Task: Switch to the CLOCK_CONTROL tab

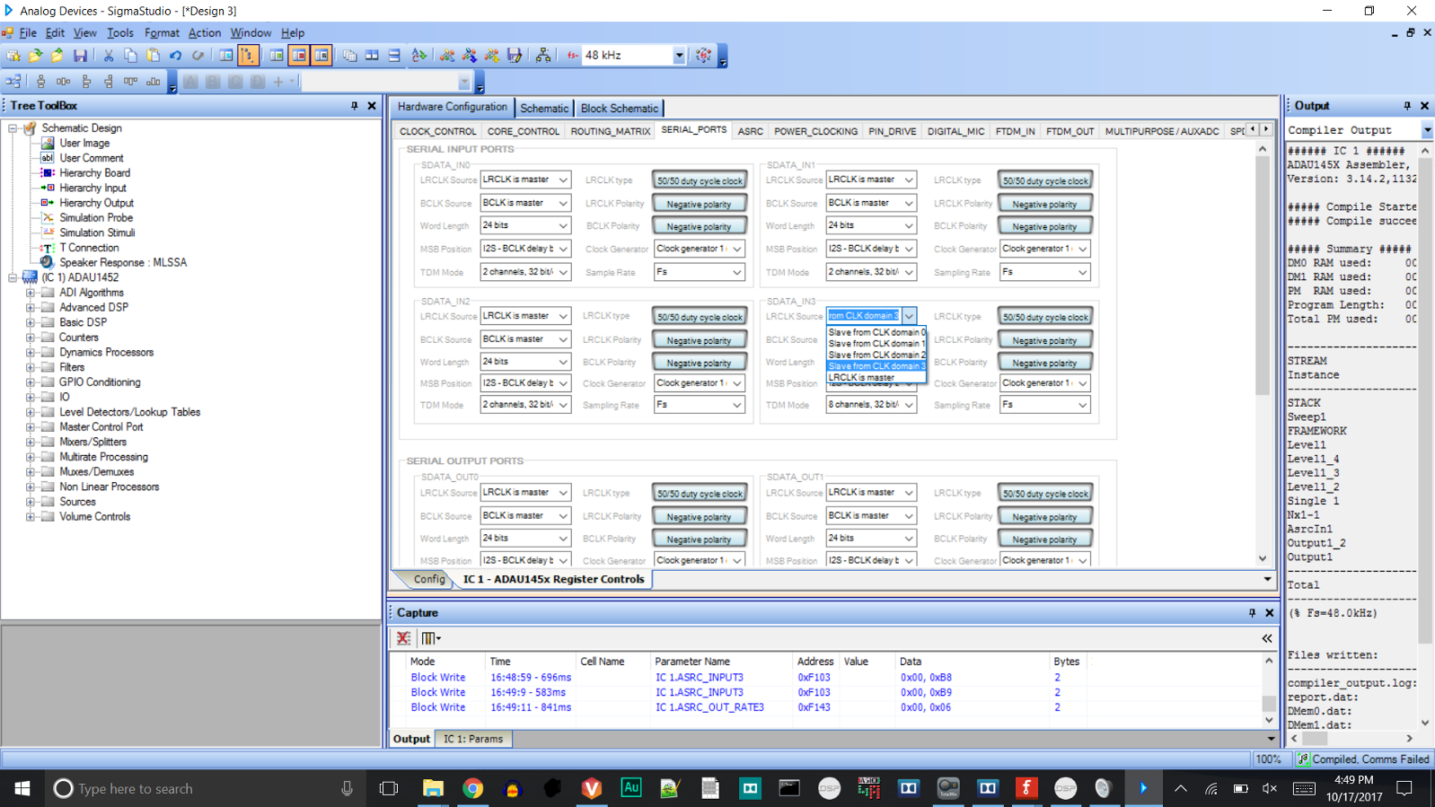Action: [438, 131]
